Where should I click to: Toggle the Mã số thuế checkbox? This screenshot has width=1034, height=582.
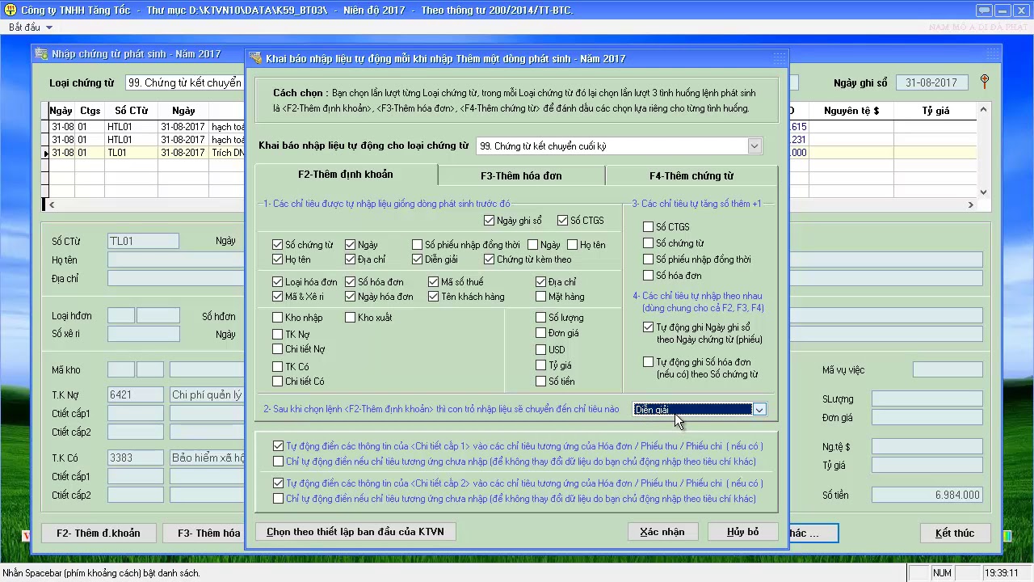(x=434, y=282)
